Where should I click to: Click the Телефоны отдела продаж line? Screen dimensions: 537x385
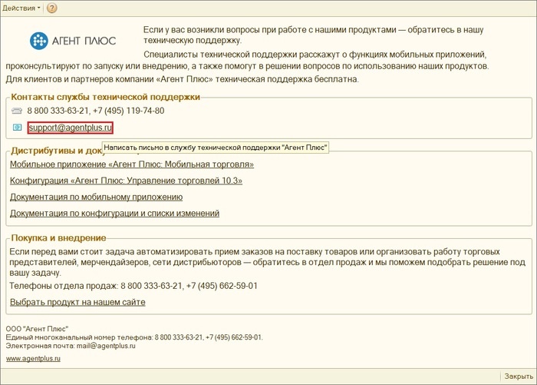click(133, 286)
